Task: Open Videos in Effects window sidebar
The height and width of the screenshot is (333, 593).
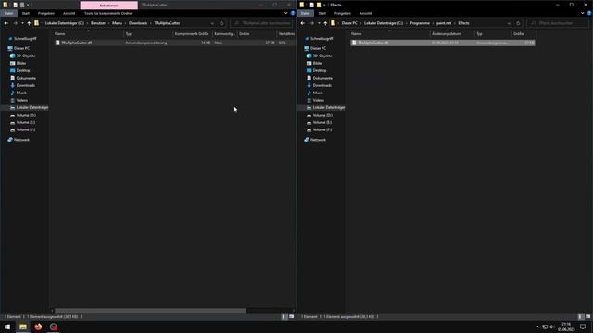Action: click(318, 100)
